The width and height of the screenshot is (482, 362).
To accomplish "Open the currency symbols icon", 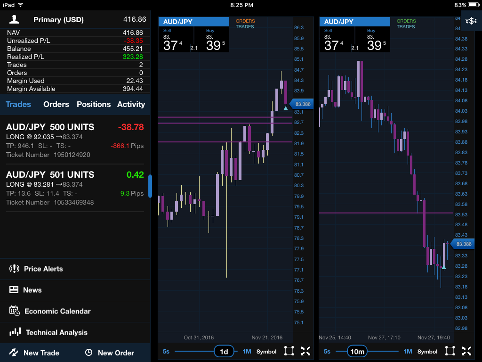I will pyautogui.click(x=471, y=21).
